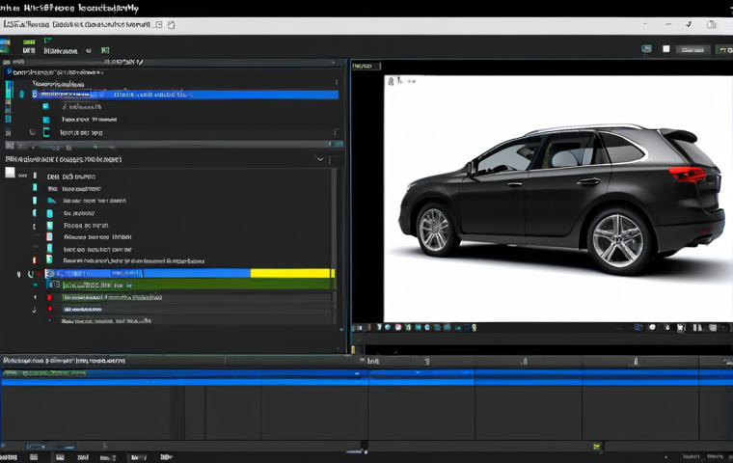Open the vertical dots menu beside the lower panel chevron
This screenshot has height=463, width=733.
(x=330, y=160)
